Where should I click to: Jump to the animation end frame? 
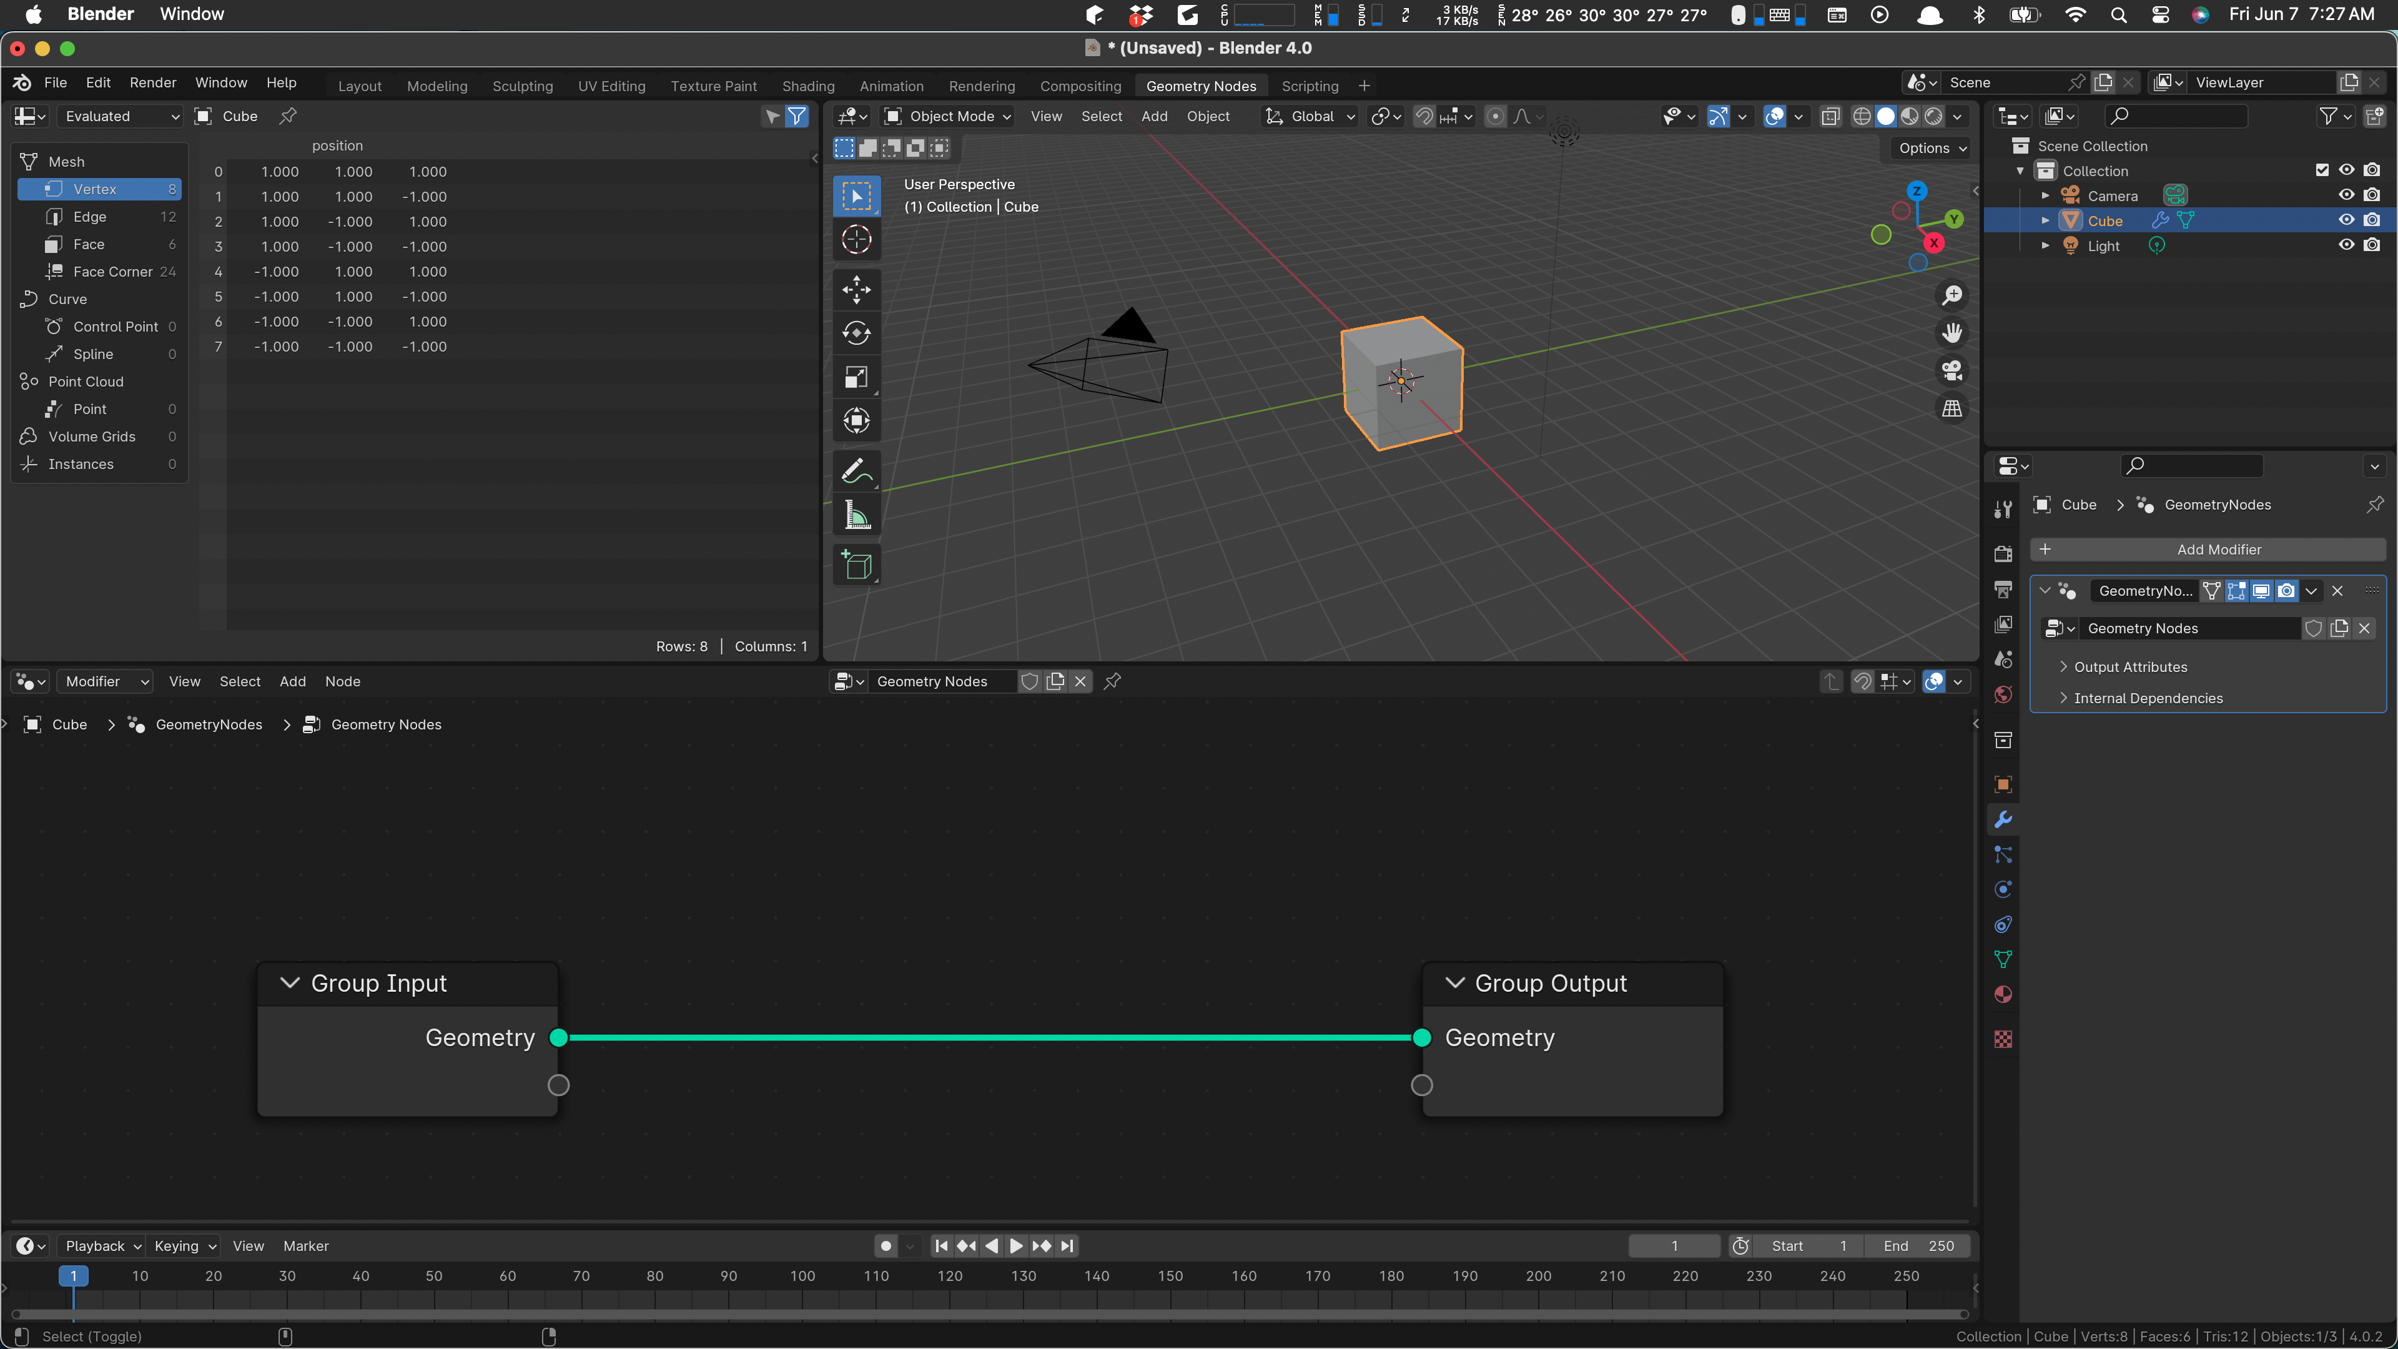pos(1067,1246)
